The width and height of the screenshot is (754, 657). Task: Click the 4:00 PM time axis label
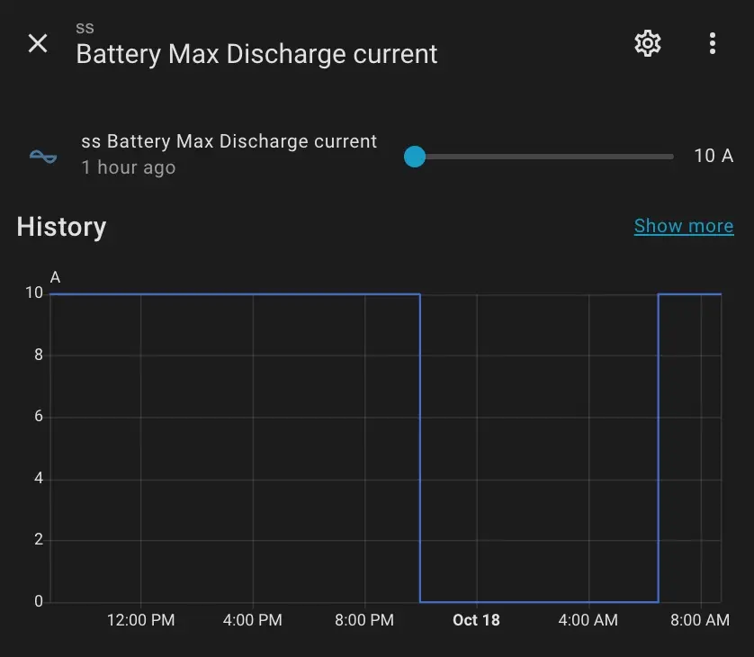[253, 620]
